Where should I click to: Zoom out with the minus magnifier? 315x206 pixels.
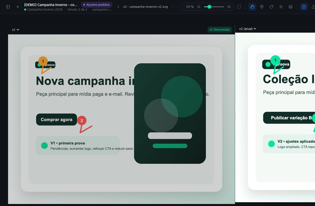point(199,7)
